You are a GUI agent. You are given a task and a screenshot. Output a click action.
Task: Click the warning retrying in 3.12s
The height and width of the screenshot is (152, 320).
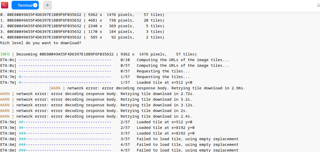[x=105, y=105]
